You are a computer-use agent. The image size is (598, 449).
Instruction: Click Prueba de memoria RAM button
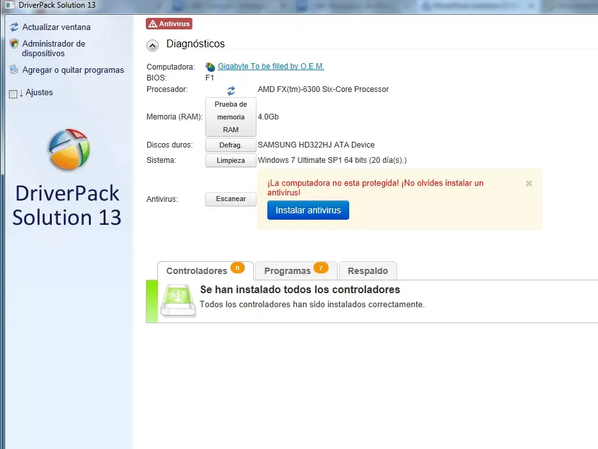point(231,117)
